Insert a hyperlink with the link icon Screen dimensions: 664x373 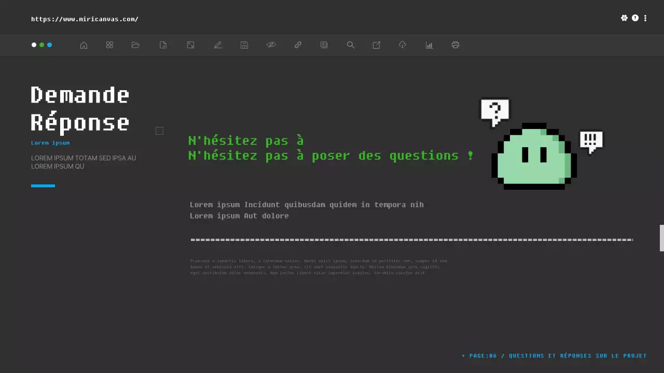298,45
